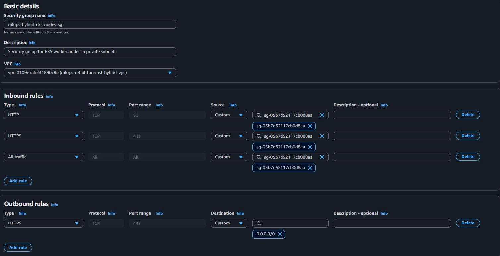Click Info beside the Security group name label
The image size is (500, 256).
51,16
